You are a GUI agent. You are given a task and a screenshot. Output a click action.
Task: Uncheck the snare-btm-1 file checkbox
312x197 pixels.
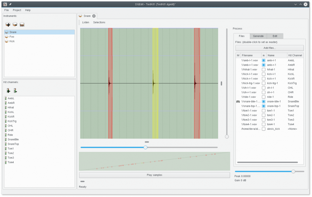coord(263,101)
